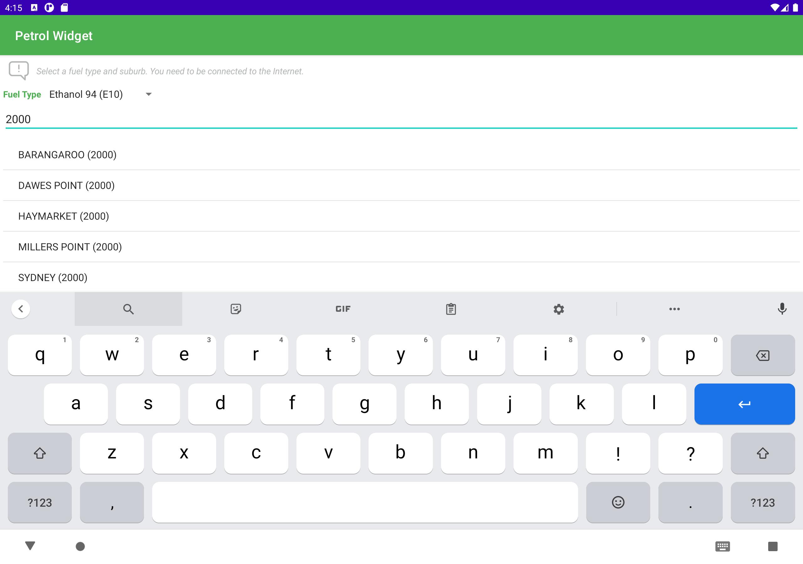Image resolution: width=803 pixels, height=564 pixels.
Task: Open keyboard switcher icon in navigation bar
Action: [723, 546]
